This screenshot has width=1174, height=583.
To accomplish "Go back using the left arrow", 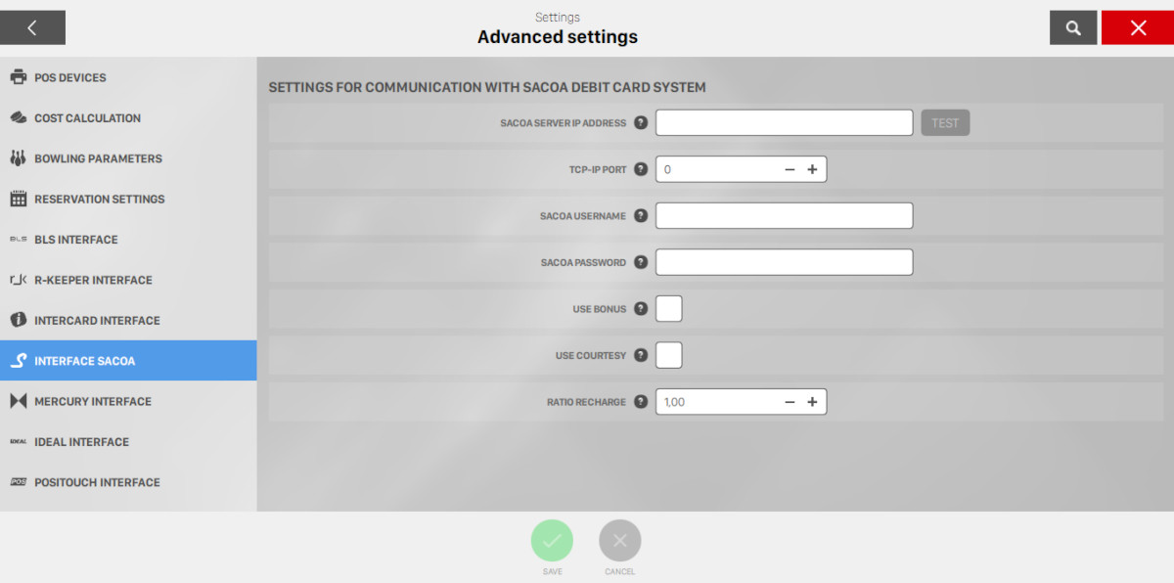I will pos(32,28).
